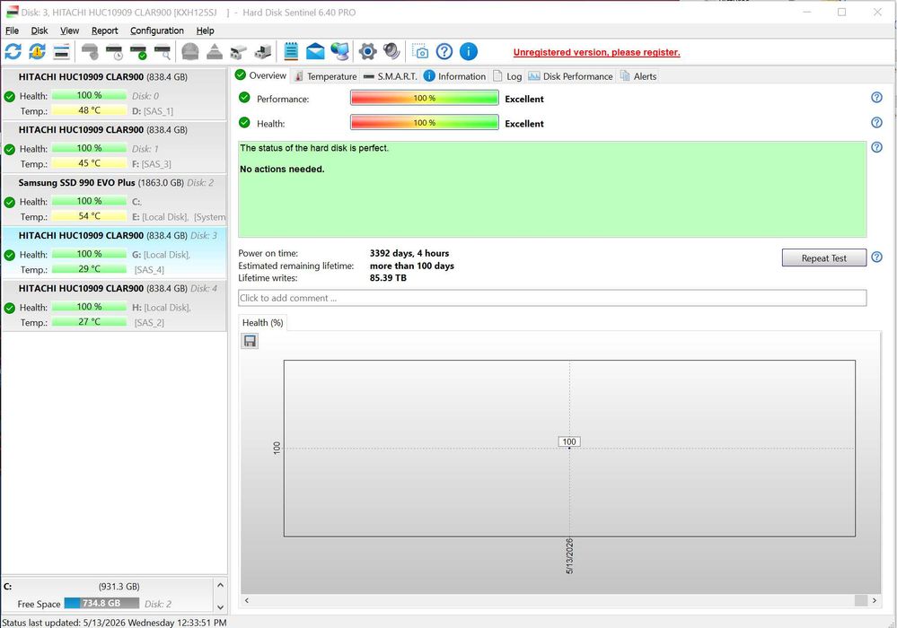The image size is (897, 628).
Task: Select the Samsung SSD 990 EVO Plus disk
Action: [114, 199]
